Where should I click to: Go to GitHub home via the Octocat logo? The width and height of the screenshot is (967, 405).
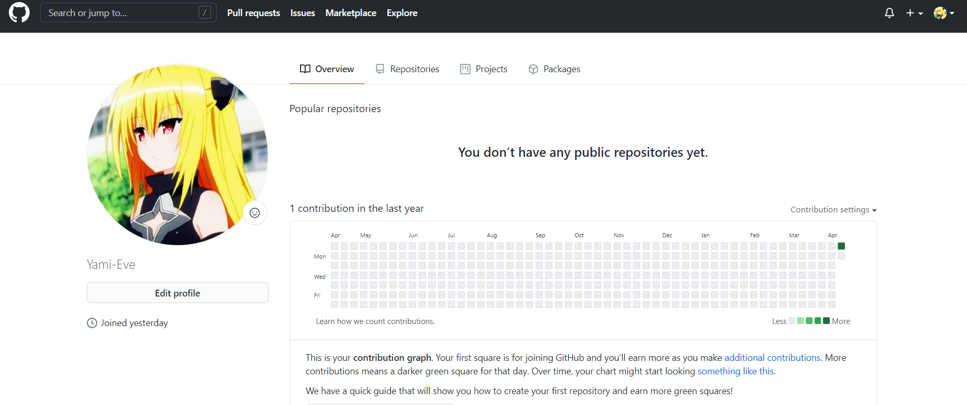(x=19, y=13)
